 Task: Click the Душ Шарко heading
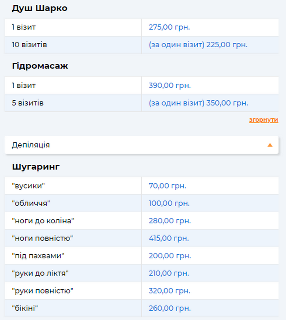(40, 9)
